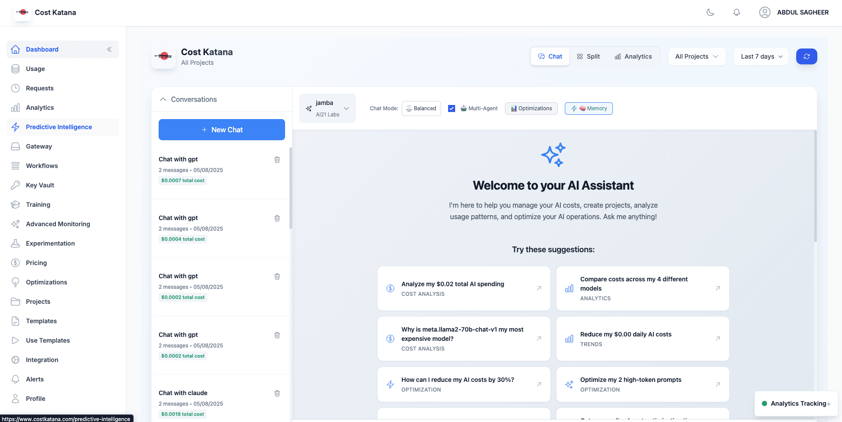Open Key Vault from sidebar

coord(40,185)
